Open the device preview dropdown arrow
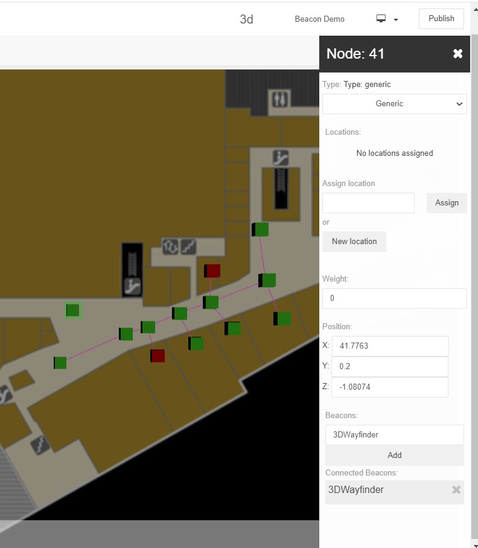 click(395, 20)
